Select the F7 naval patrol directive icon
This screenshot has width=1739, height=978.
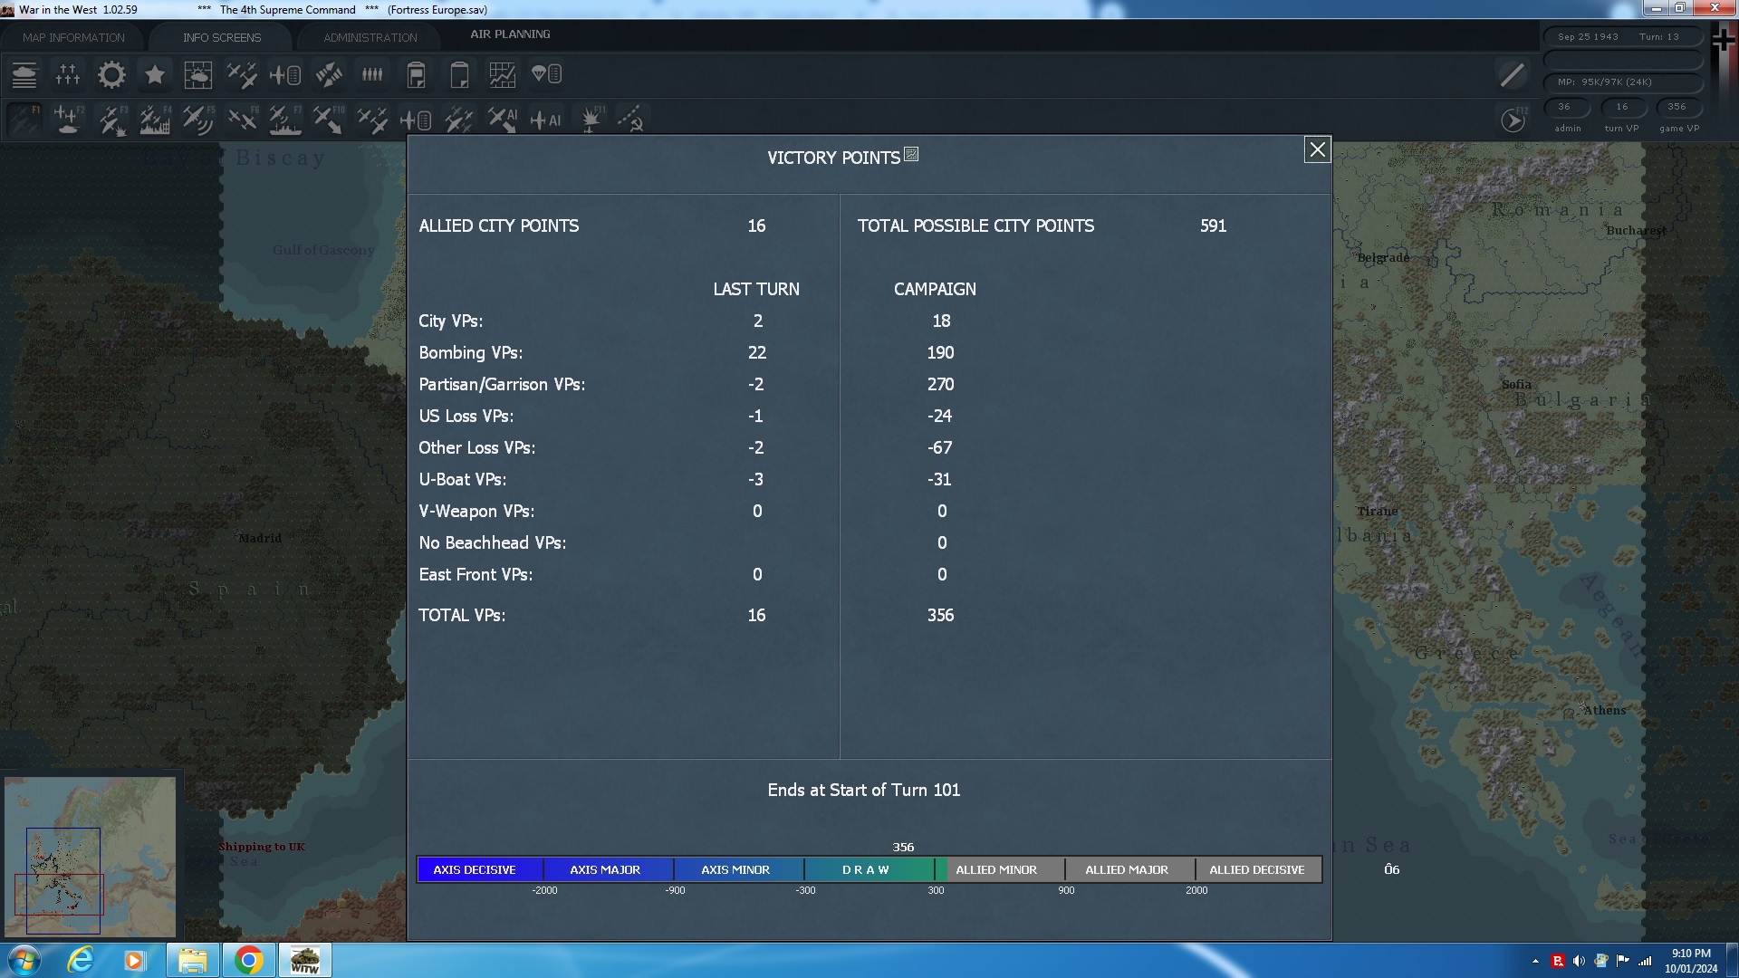(285, 119)
